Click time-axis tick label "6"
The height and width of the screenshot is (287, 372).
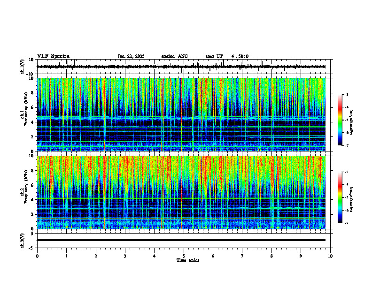[x=213, y=256]
